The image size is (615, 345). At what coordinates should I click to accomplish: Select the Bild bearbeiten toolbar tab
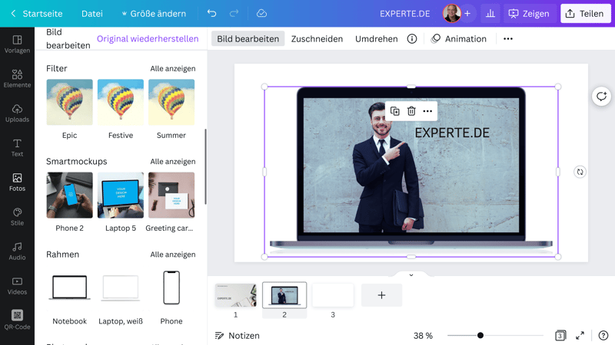coord(248,39)
